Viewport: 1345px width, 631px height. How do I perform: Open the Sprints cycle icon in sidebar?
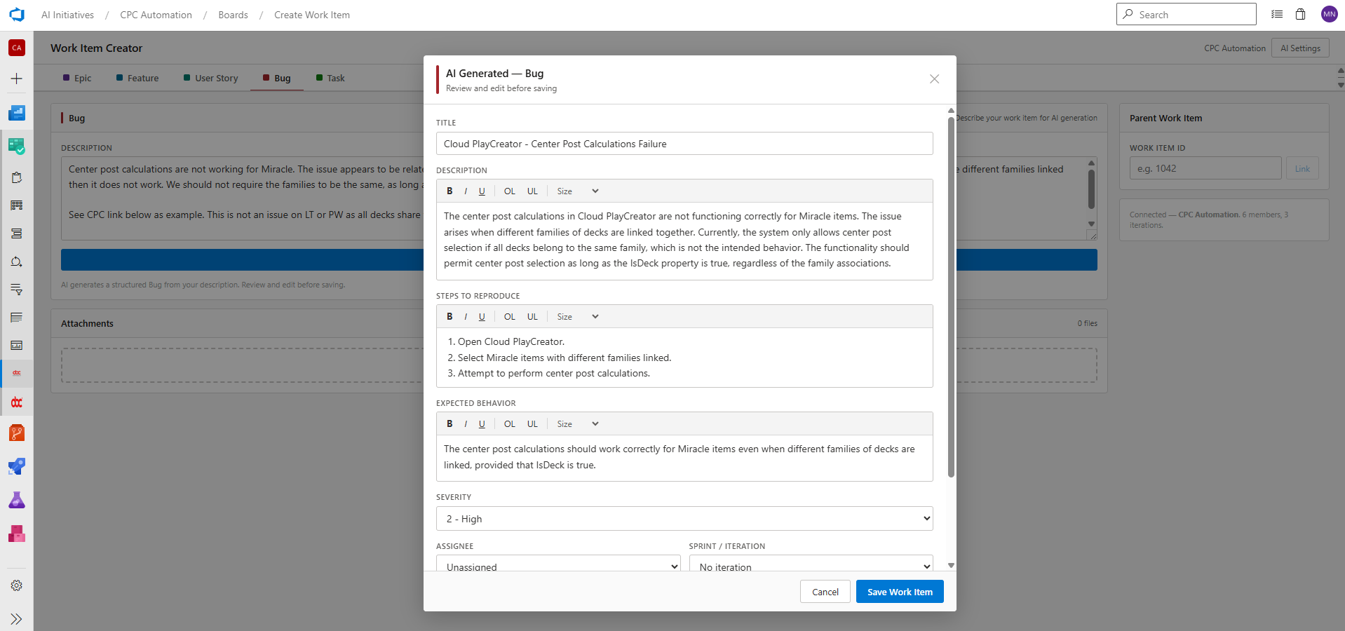pyautogui.click(x=17, y=262)
